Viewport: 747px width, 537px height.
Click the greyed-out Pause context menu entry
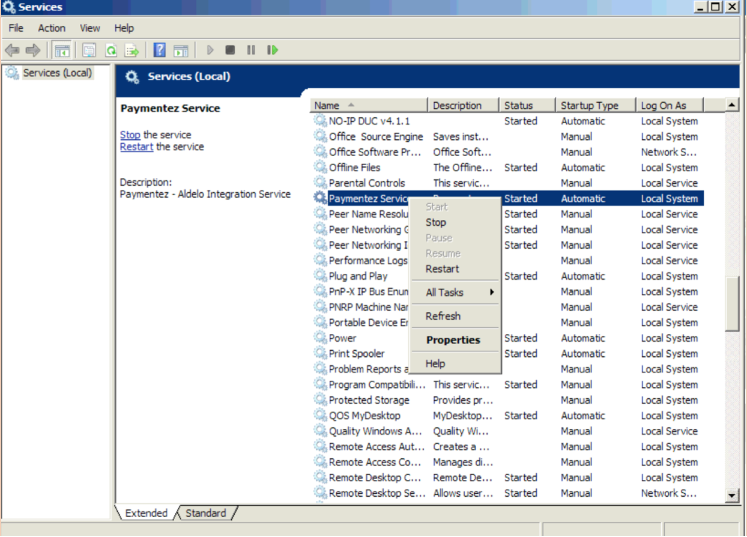455,238
